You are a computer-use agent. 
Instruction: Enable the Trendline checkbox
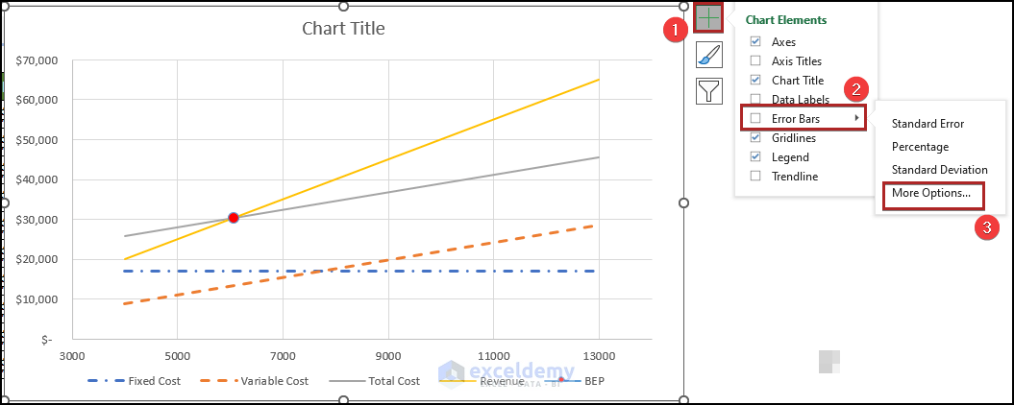coord(755,176)
